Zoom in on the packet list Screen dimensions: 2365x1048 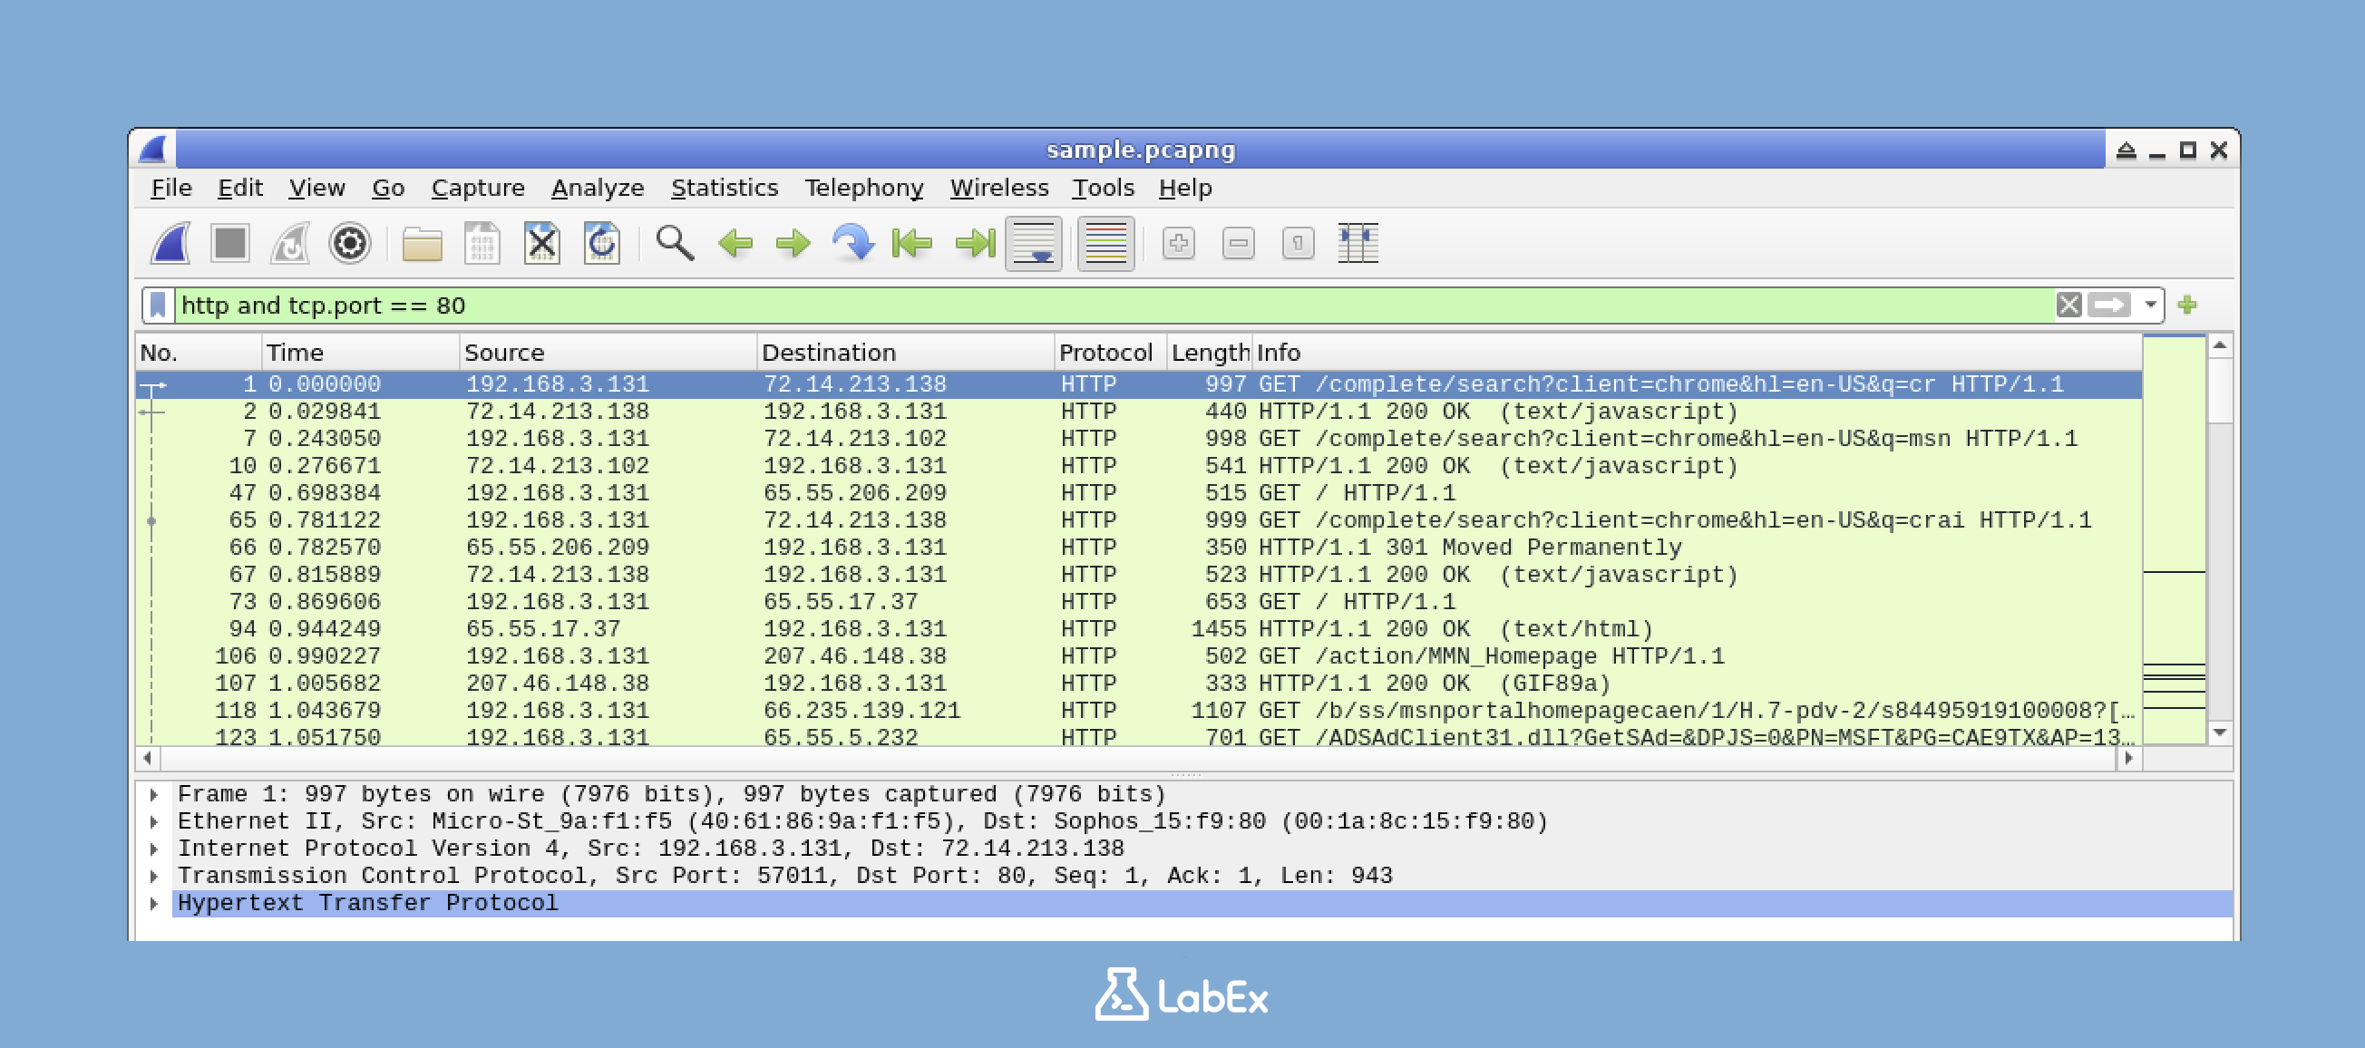[x=1178, y=243]
